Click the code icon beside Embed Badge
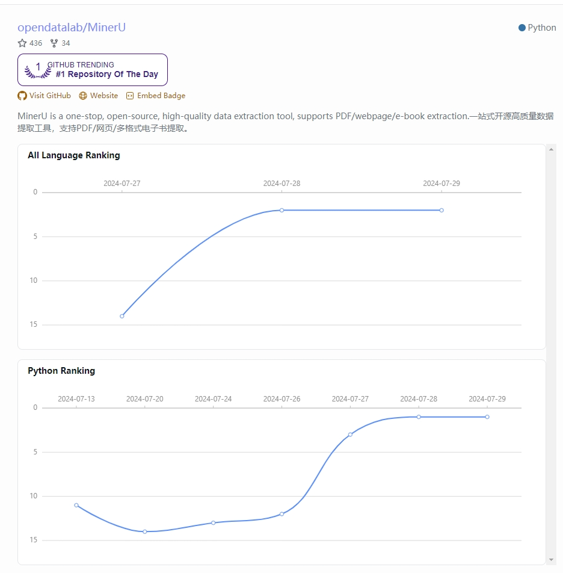 [x=130, y=95]
